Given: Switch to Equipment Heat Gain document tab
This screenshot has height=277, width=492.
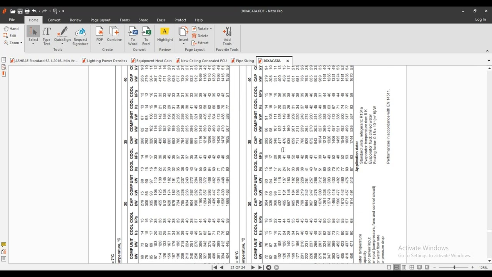Looking at the screenshot, I should coord(151,61).
